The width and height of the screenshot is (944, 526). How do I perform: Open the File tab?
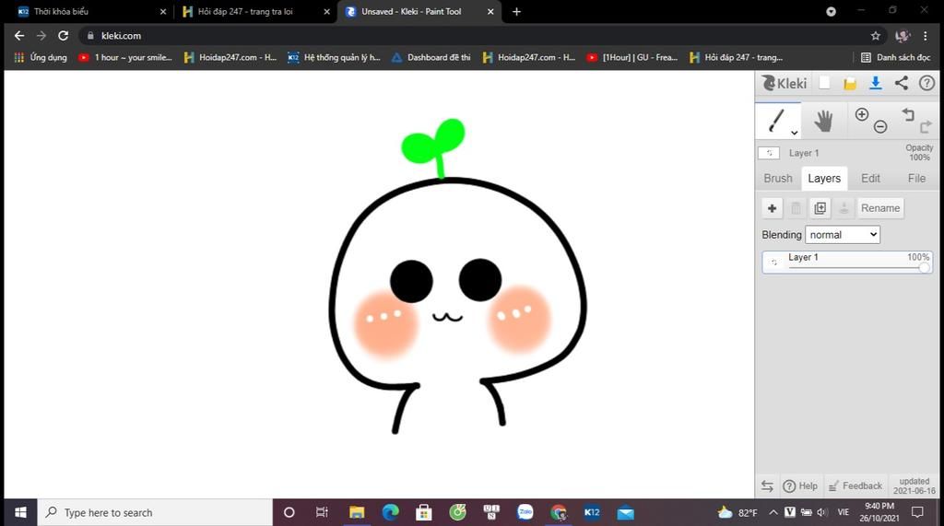point(916,178)
